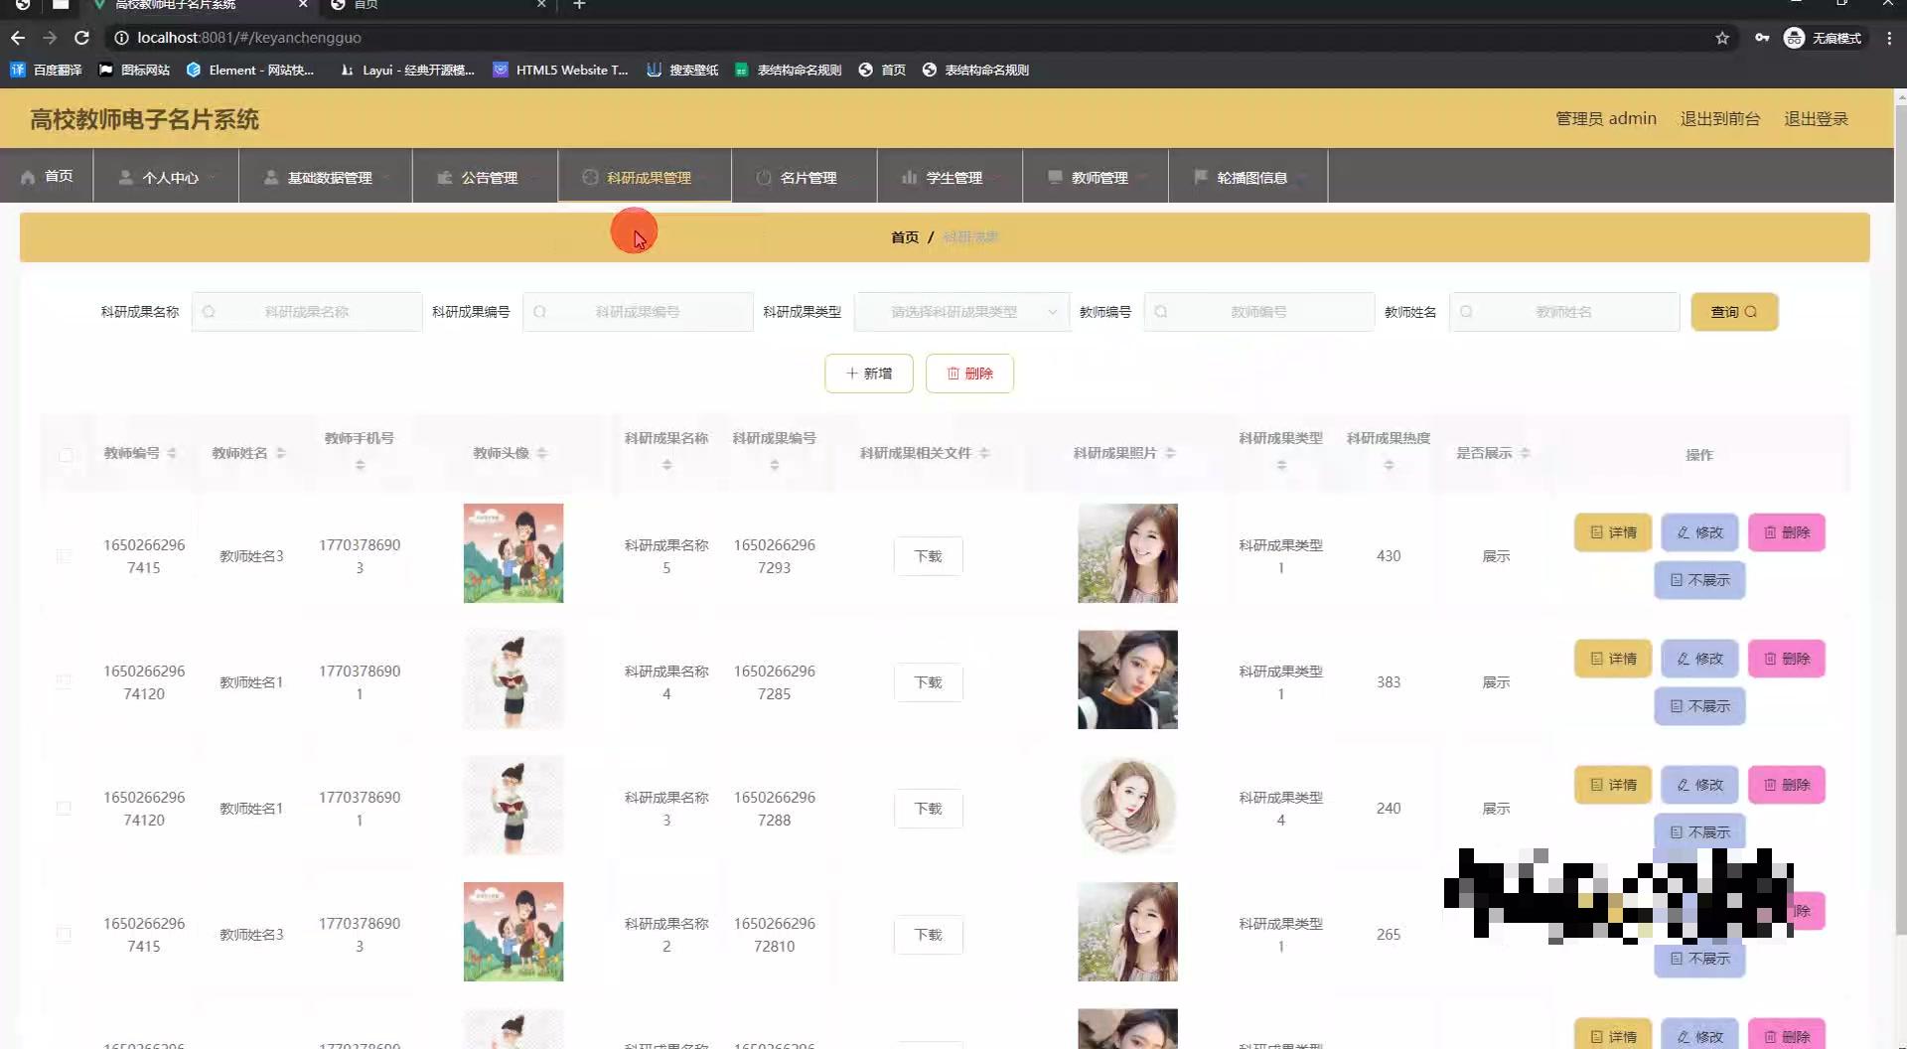
Task: Select the 首页 home icon in navbar
Action: point(29,177)
